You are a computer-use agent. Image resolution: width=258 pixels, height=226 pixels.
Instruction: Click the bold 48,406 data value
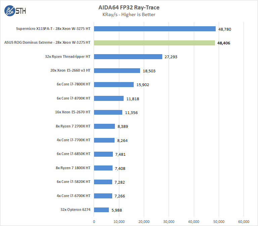coord(224,43)
